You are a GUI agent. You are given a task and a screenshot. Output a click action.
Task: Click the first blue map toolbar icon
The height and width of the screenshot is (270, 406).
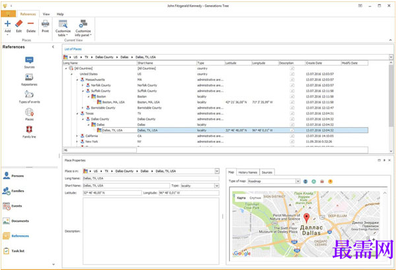[x=305, y=181]
